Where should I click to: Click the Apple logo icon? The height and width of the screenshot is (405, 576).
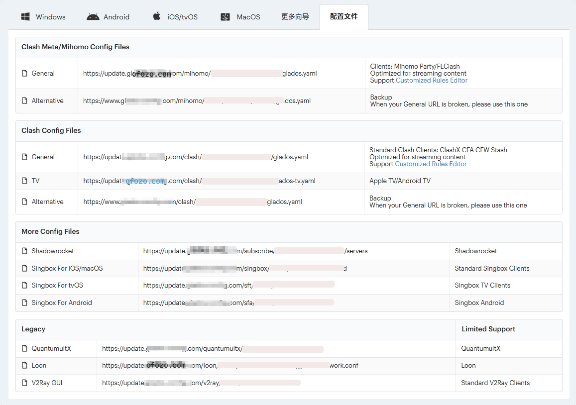[157, 16]
